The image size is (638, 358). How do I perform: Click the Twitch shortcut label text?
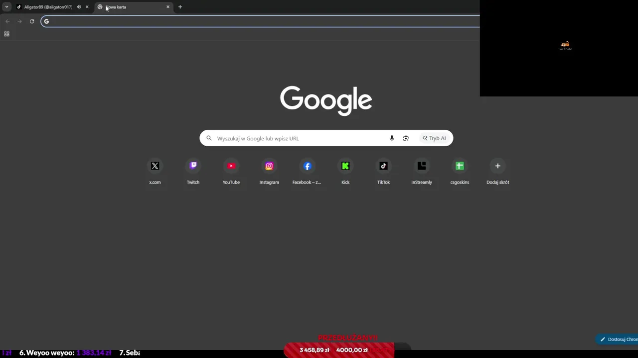pyautogui.click(x=193, y=182)
